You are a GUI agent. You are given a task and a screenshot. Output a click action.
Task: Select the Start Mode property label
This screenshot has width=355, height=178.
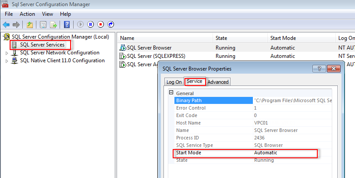pos(188,153)
